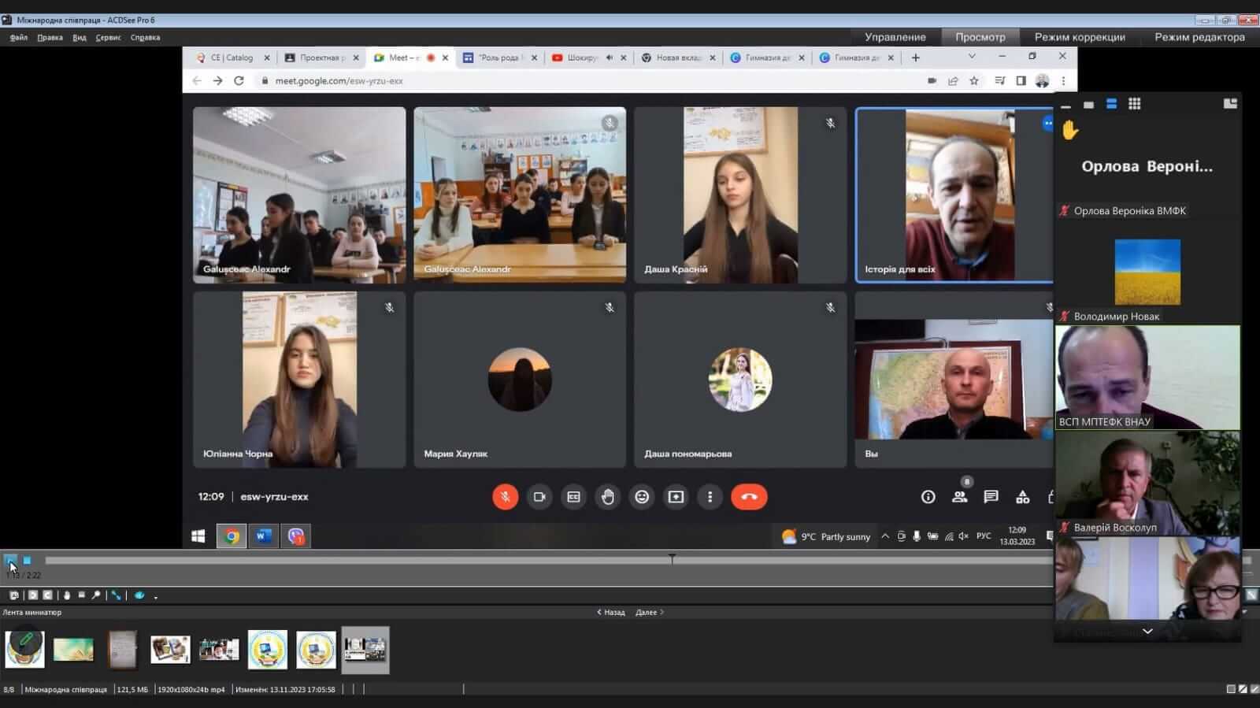Image resolution: width=1260 pixels, height=708 pixels.
Task: Open the Meet chat panel icon
Action: (x=991, y=497)
